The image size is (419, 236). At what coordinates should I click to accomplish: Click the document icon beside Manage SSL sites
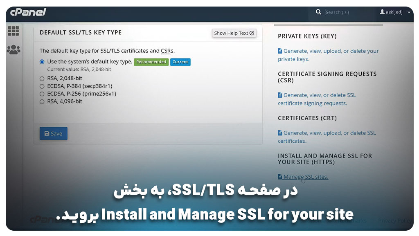[280, 177]
